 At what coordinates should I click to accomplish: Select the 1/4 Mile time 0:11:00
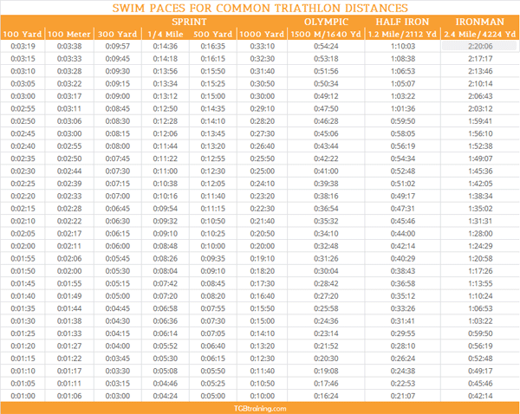point(166,171)
